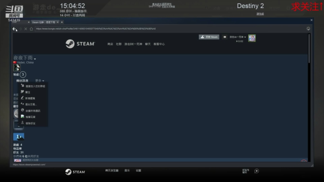Open the 社群 (Community) menu

[x=119, y=44]
